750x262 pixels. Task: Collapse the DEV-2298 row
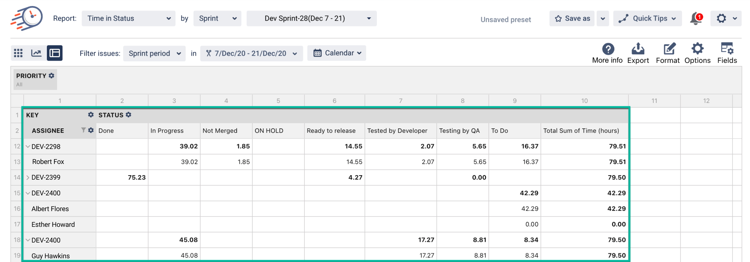click(x=28, y=146)
